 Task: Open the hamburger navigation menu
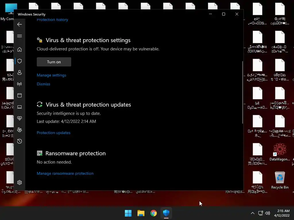pyautogui.click(x=20, y=36)
